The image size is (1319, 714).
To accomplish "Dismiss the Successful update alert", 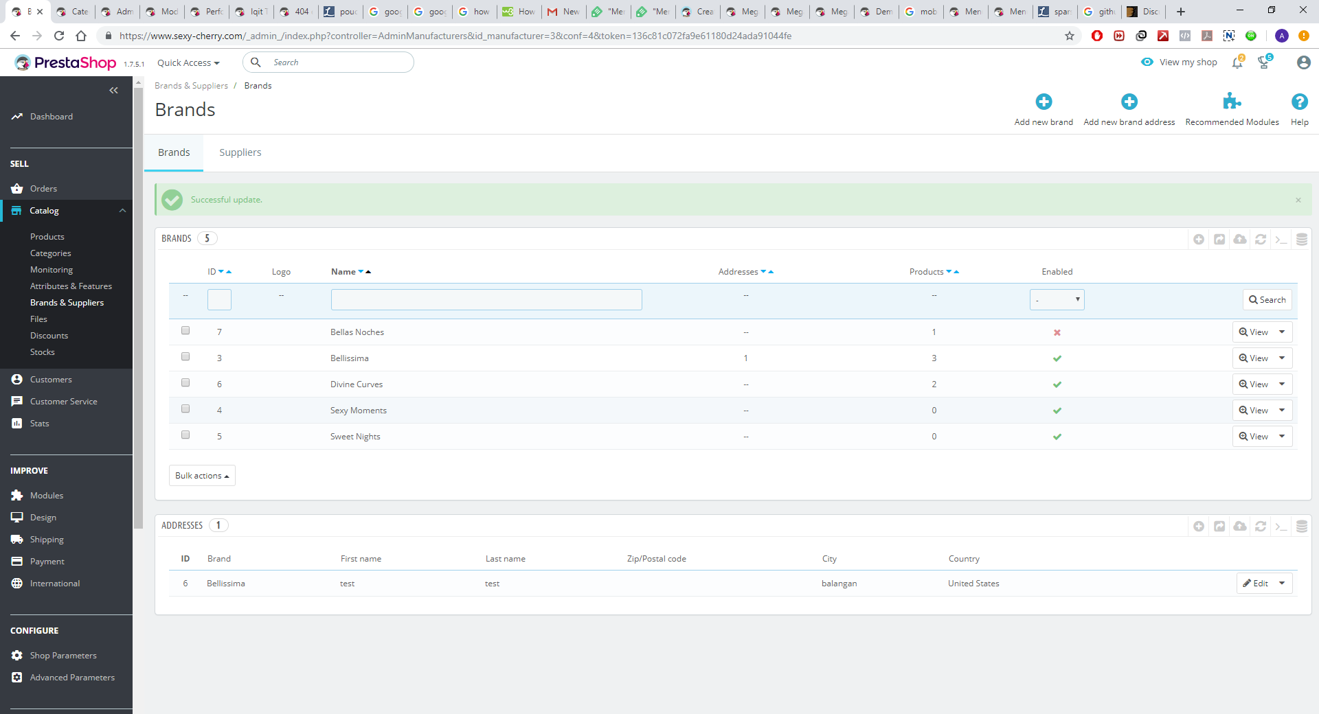I will tap(1298, 200).
